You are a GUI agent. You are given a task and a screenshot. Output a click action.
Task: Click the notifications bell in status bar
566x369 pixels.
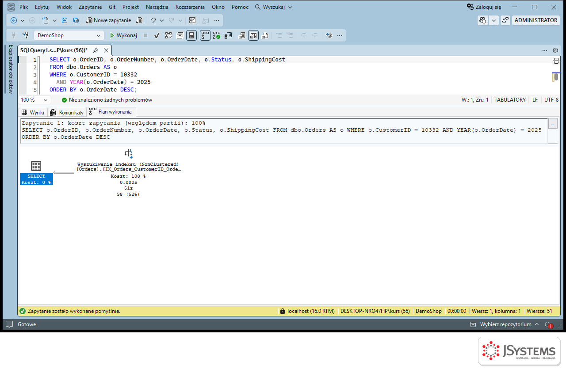pyautogui.click(x=548, y=324)
